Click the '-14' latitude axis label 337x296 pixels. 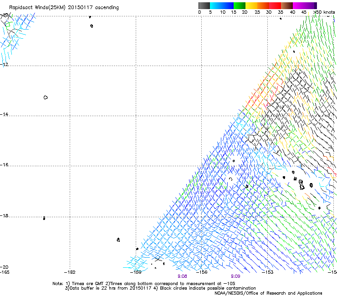point(4,114)
